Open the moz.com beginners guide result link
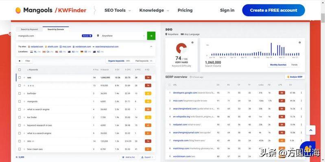The width and height of the screenshot is (325, 162). pyautogui.click(x=190, y=101)
